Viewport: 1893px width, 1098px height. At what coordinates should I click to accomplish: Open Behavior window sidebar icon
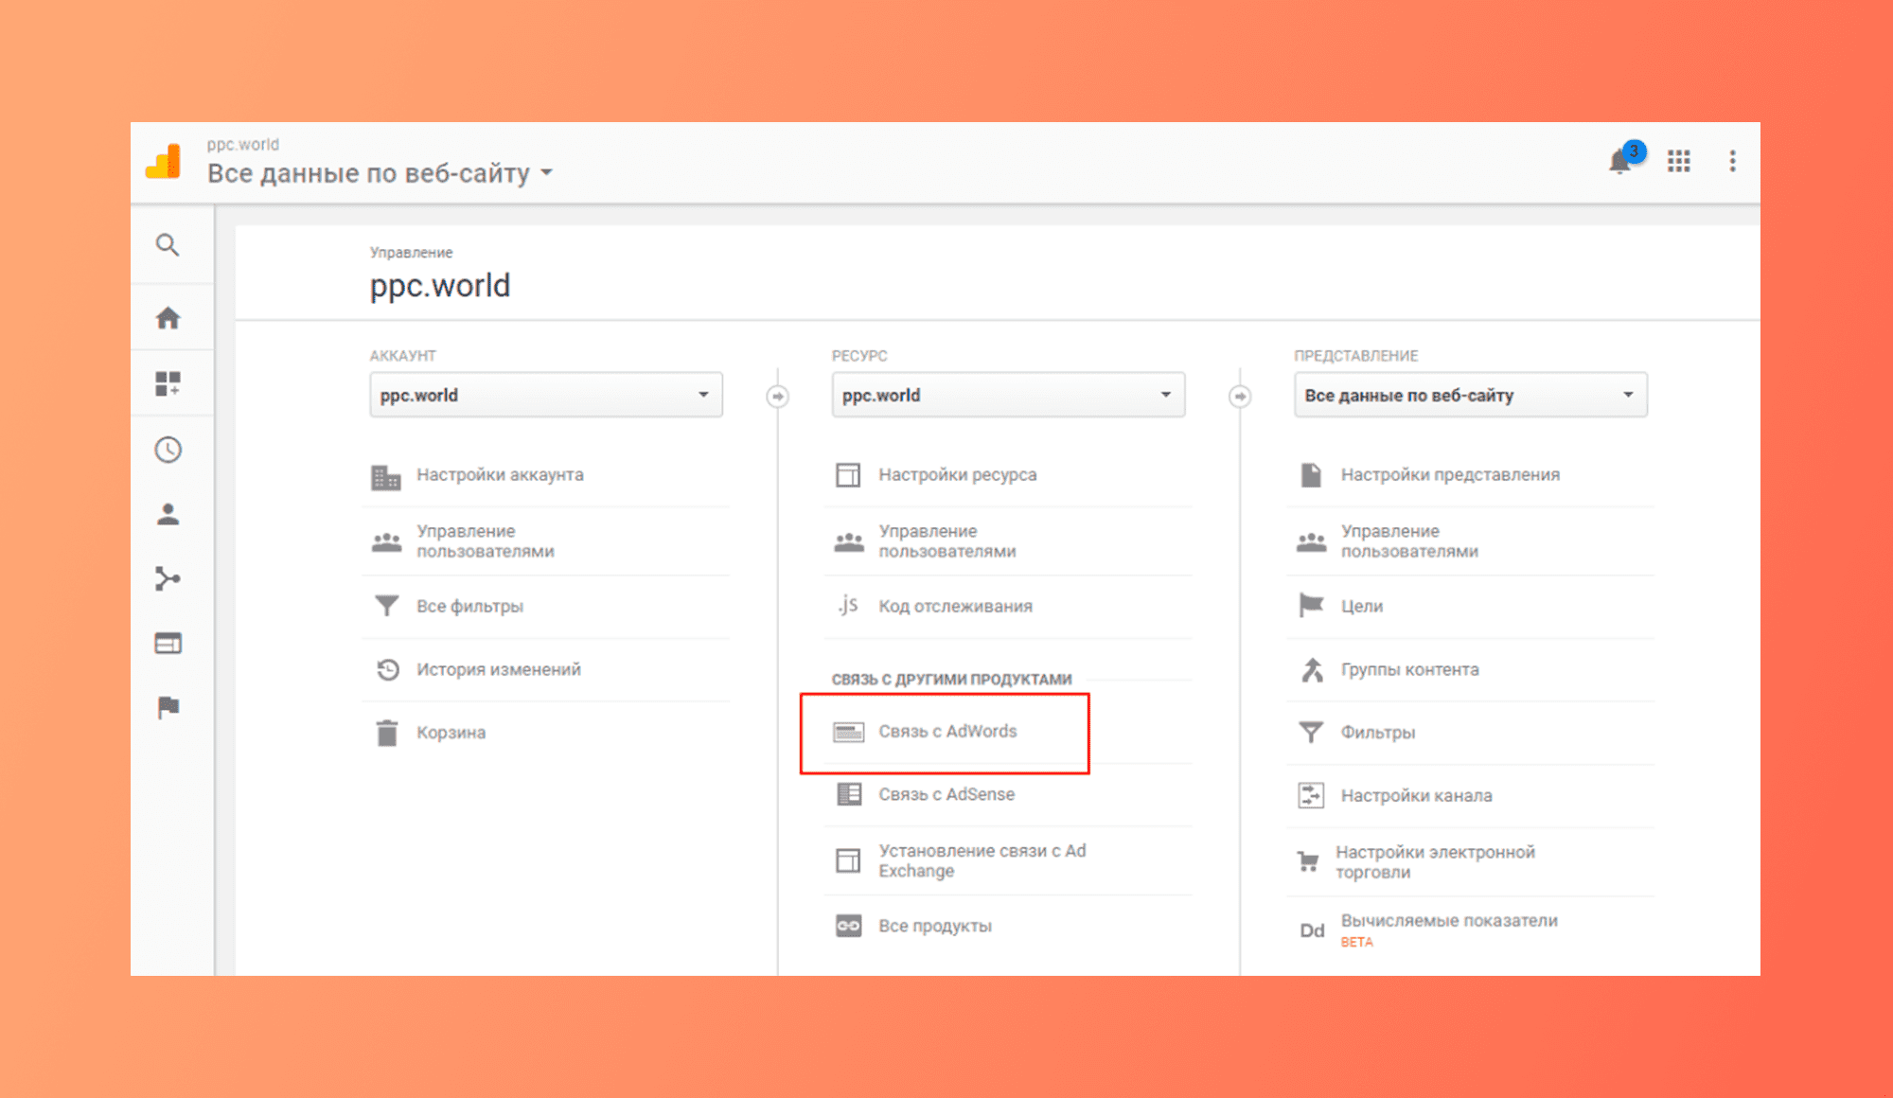[168, 644]
